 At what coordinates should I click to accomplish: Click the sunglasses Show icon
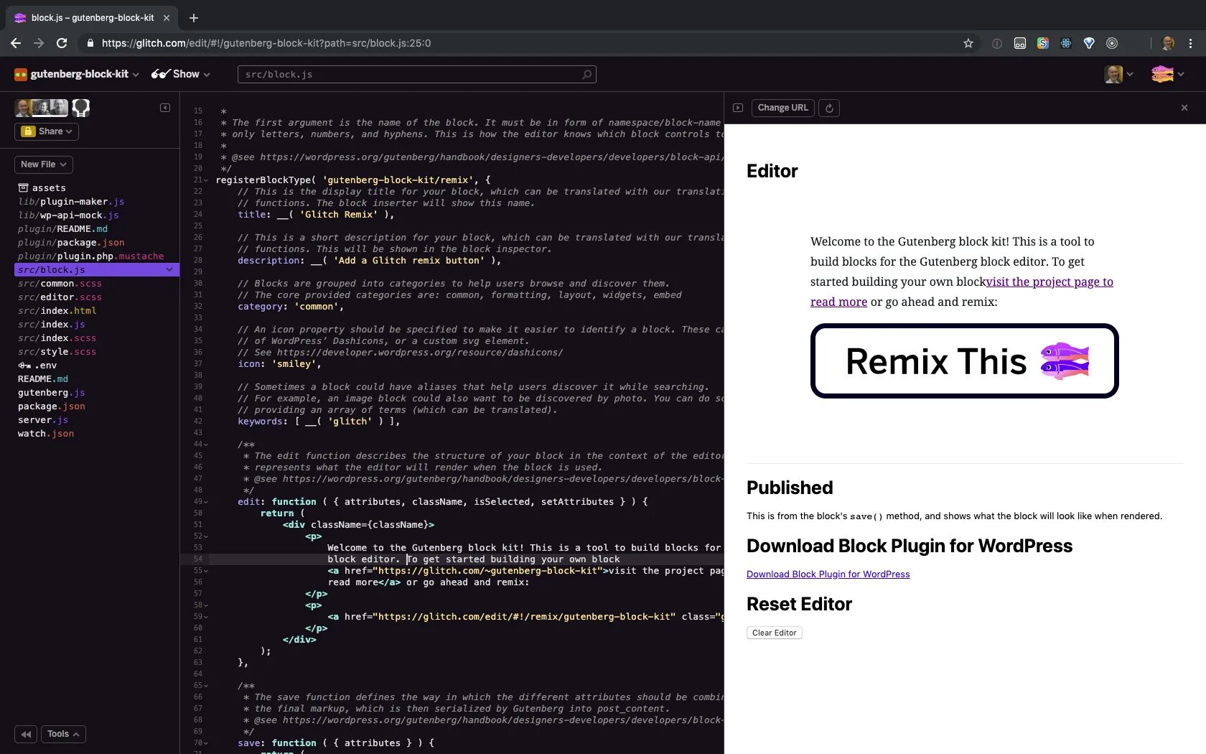[160, 74]
